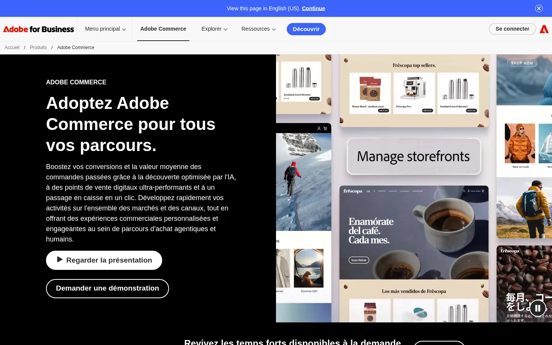Viewport: 552px width, 345px height.
Task: Click the blue Découvrir button
Action: 306,29
